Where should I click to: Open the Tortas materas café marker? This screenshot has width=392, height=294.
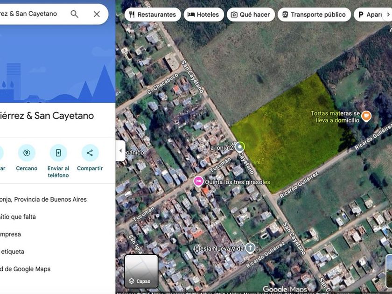click(x=366, y=116)
